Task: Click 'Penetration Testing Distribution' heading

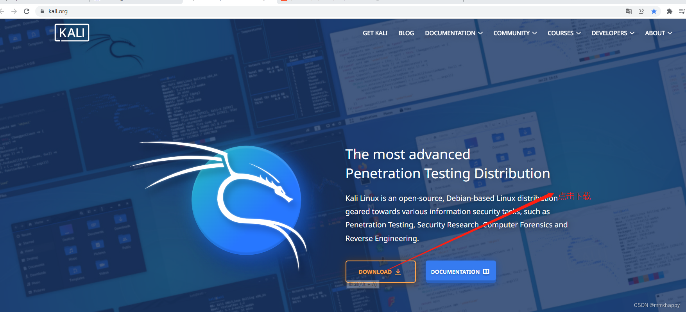Action: [x=448, y=174]
